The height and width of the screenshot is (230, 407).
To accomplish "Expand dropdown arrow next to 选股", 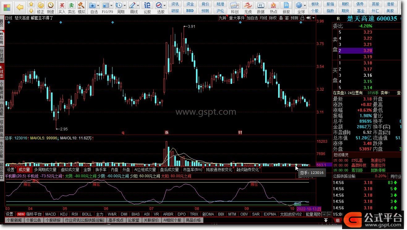I will (x=164, y=5).
